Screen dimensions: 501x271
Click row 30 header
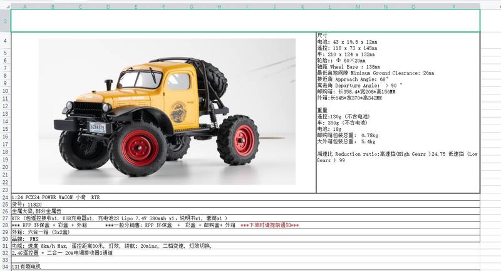pos(5,238)
